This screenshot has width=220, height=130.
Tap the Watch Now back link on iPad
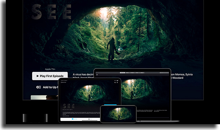coord(63,82)
